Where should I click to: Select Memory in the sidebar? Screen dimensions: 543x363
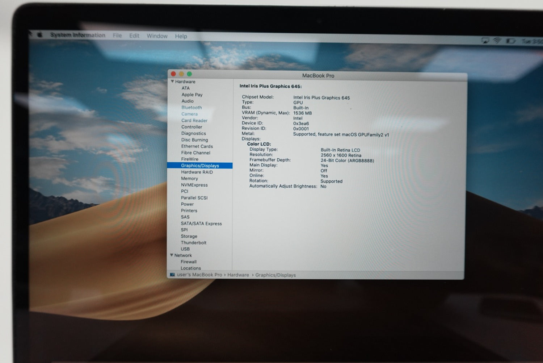coord(189,179)
